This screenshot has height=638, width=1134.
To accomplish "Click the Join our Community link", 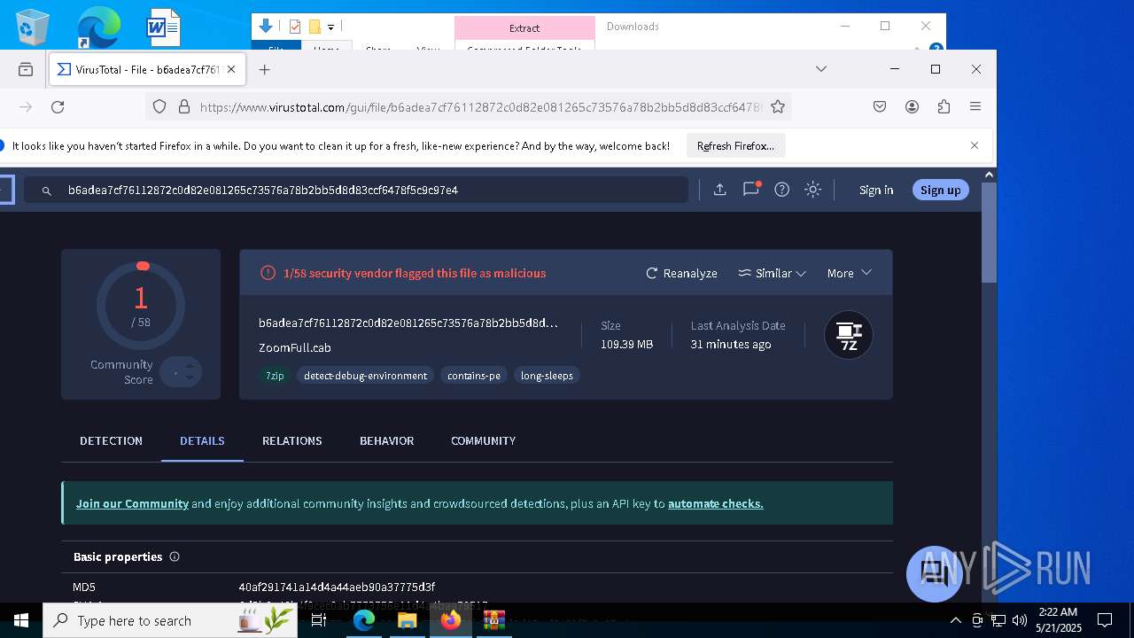I will 132,503.
